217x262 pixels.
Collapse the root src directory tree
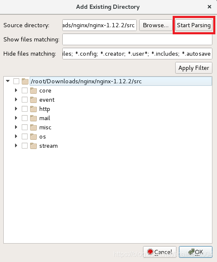point(8,81)
